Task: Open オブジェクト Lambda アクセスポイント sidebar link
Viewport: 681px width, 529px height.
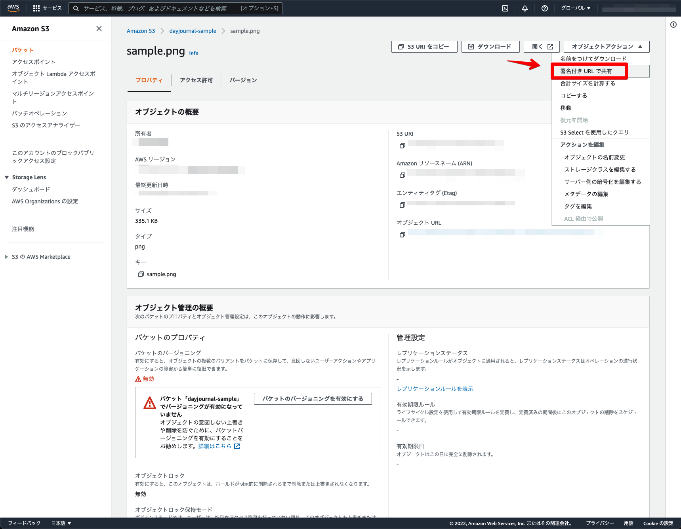Action: click(x=53, y=78)
